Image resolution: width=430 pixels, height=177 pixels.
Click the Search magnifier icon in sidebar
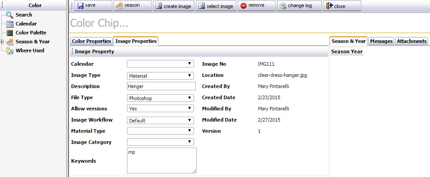point(9,15)
